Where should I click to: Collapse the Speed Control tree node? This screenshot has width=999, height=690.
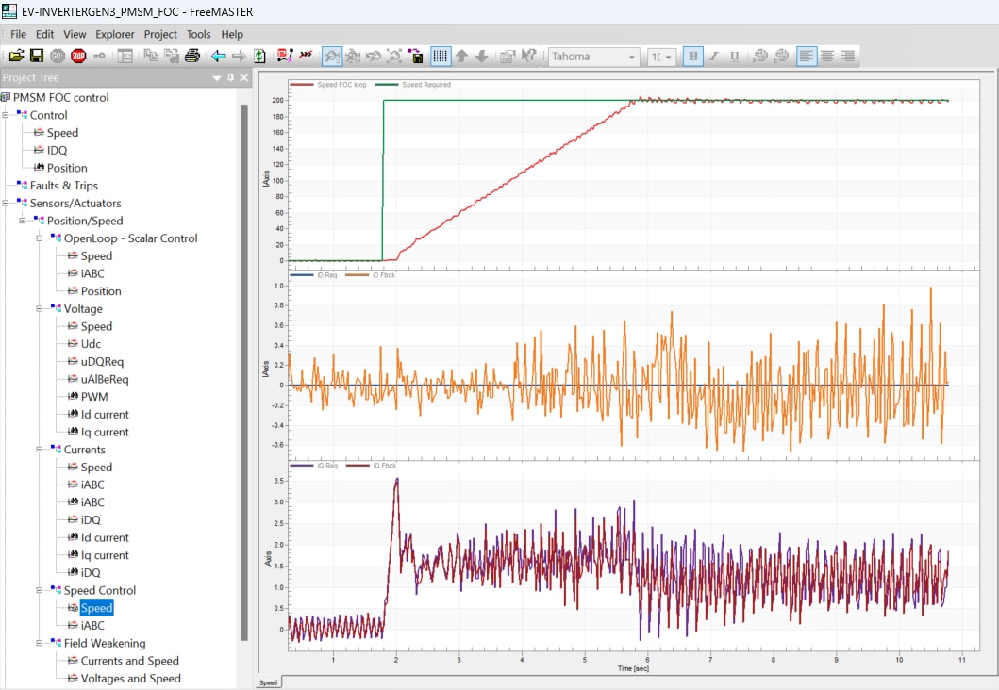click(x=41, y=591)
